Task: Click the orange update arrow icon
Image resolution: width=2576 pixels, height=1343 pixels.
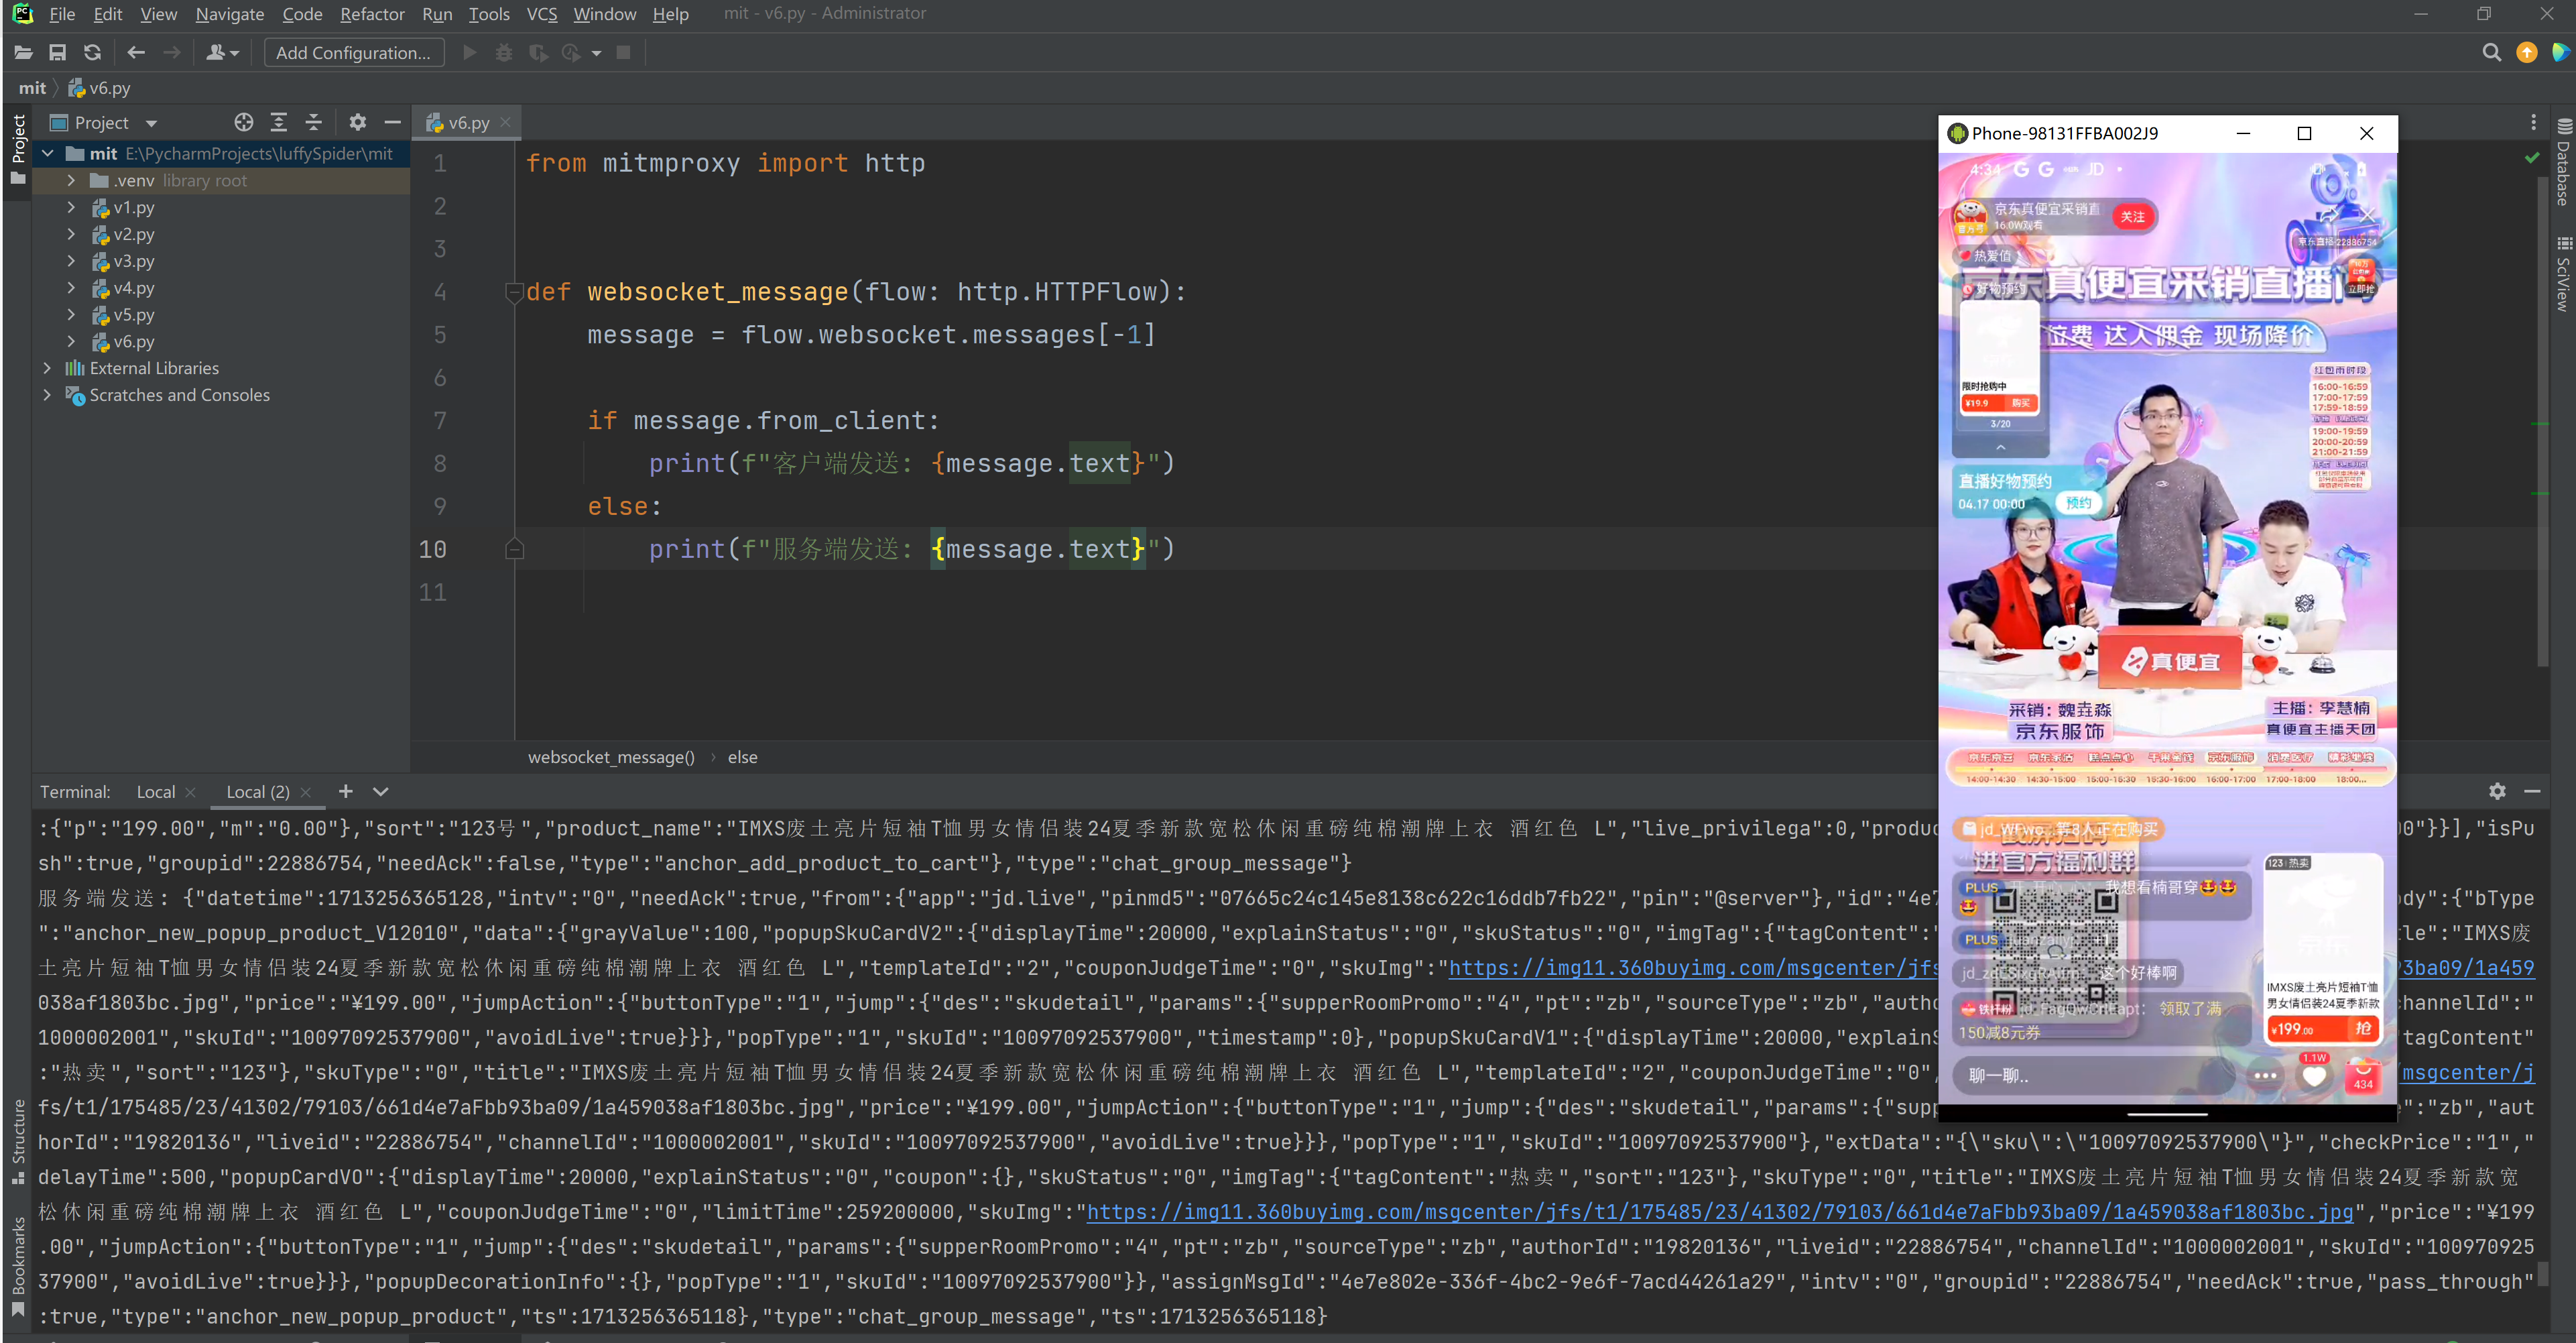Action: coord(2527,53)
